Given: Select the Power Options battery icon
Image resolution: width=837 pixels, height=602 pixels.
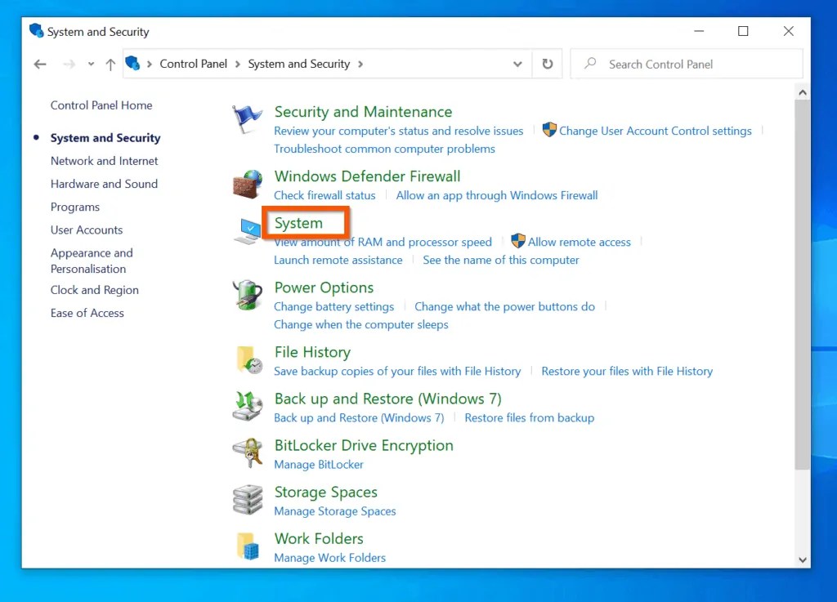Looking at the screenshot, I should pos(246,296).
